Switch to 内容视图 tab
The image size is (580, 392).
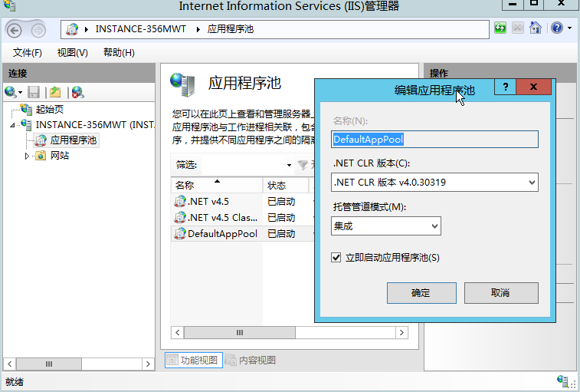[251, 360]
